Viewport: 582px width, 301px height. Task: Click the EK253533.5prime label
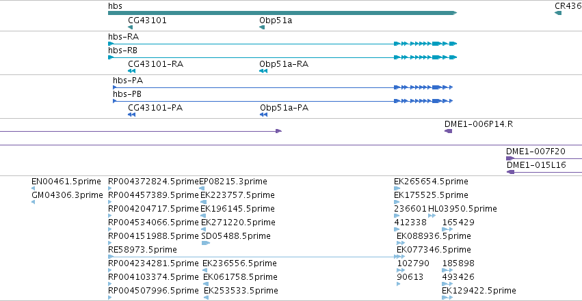click(x=241, y=291)
